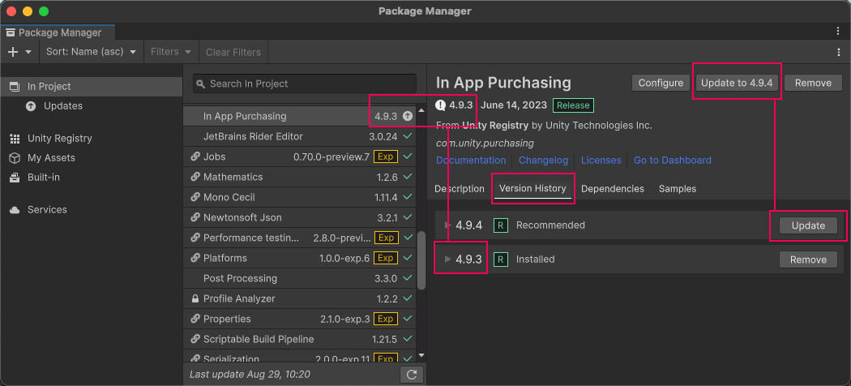Click the add package plus icon
This screenshot has width=851, height=386.
(13, 52)
